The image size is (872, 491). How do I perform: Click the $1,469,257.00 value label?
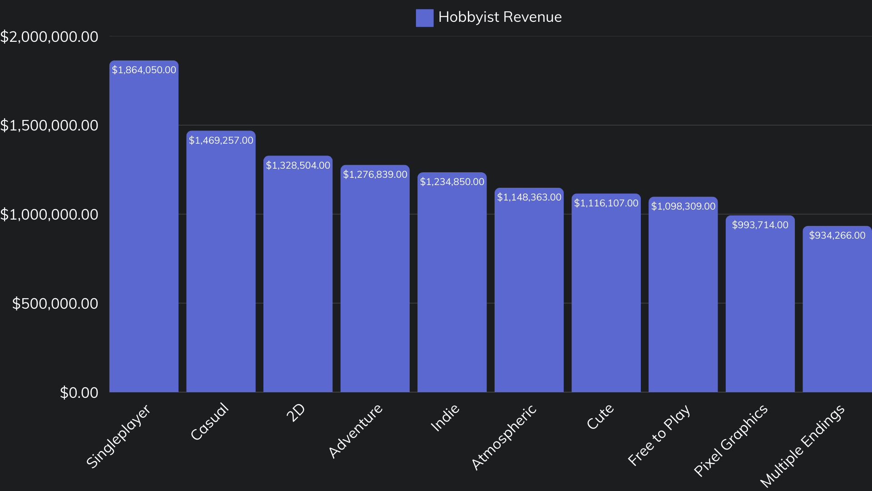(221, 140)
